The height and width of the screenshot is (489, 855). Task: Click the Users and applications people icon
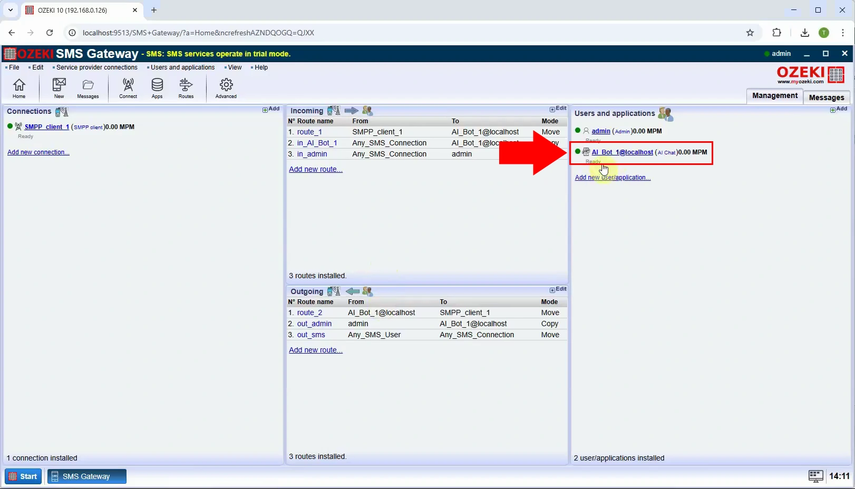[665, 114]
